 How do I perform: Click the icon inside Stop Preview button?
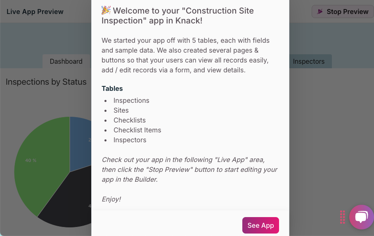point(320,12)
